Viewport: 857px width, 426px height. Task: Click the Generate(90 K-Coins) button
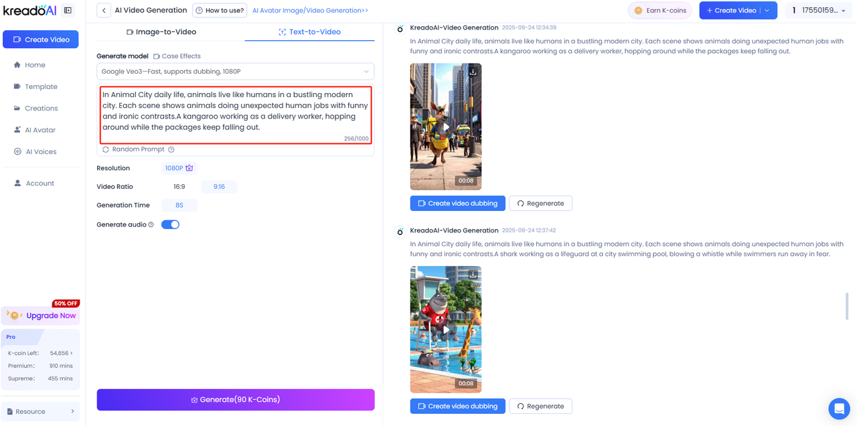click(235, 400)
